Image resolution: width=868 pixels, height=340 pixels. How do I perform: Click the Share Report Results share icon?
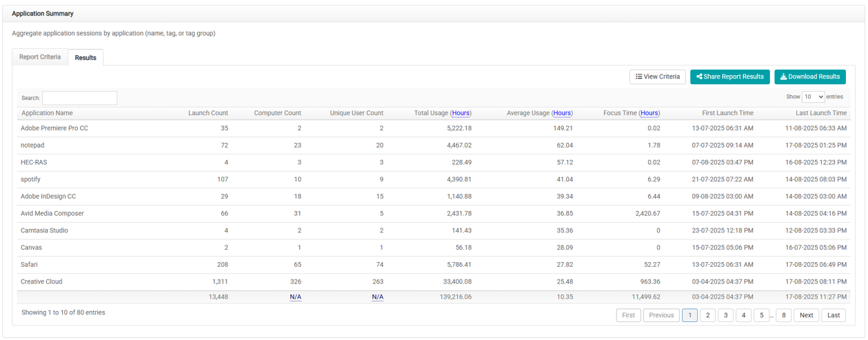(699, 77)
